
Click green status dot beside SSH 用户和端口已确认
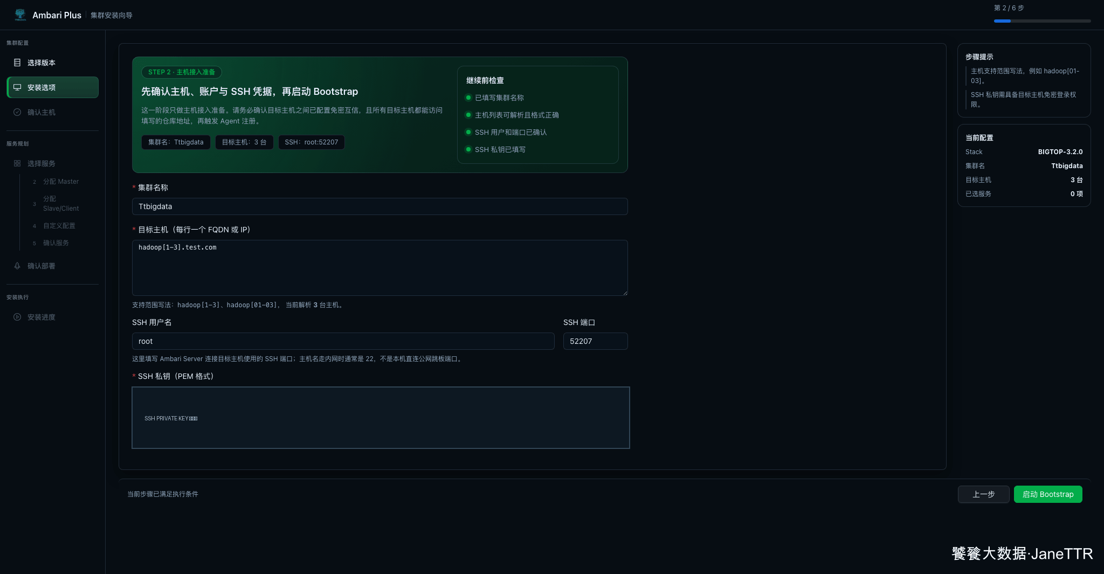coord(468,132)
